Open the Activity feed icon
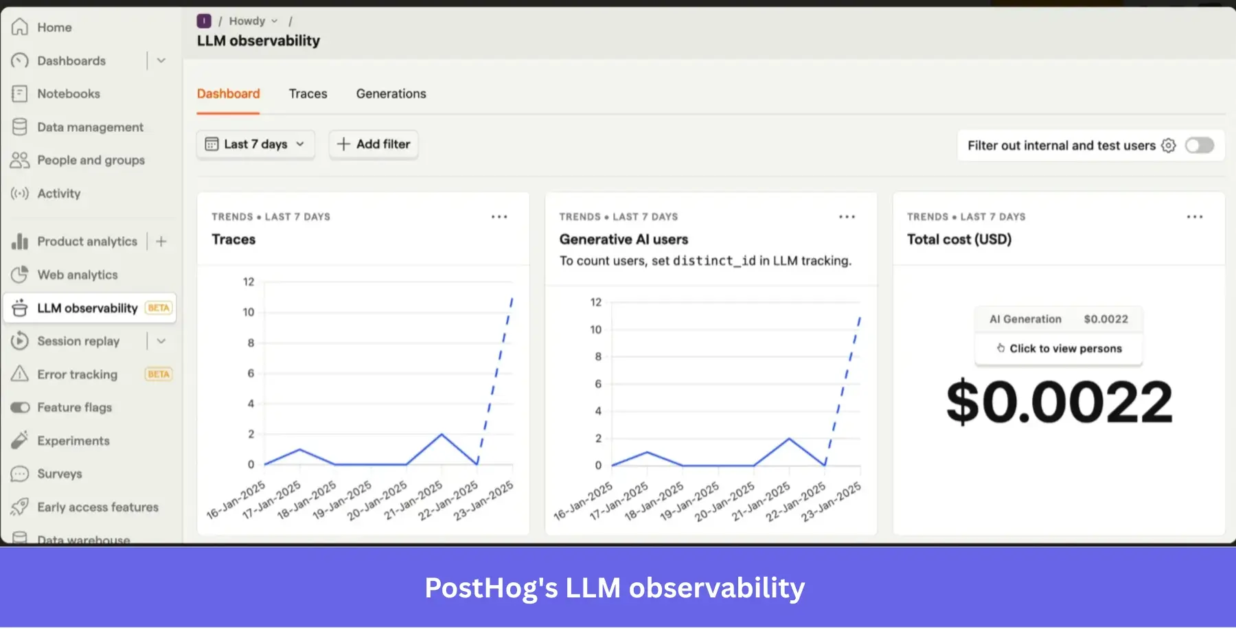The image size is (1236, 629). (x=19, y=193)
